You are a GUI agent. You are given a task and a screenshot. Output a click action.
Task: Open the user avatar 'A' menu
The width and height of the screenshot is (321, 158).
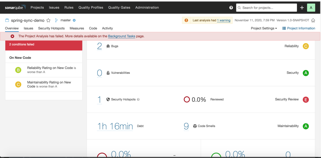[x=311, y=8]
